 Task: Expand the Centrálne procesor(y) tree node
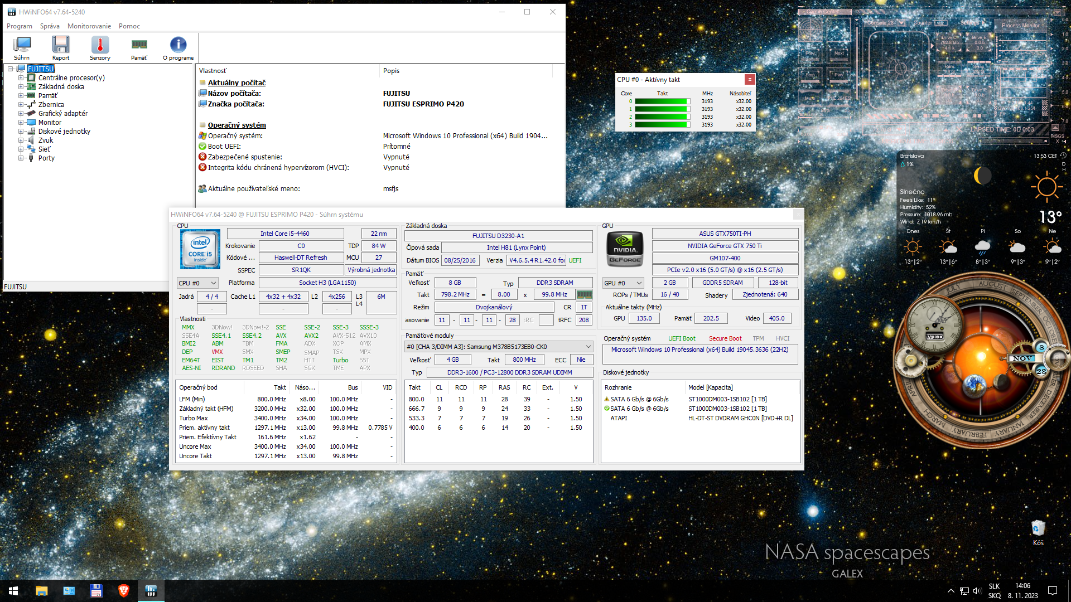point(21,78)
